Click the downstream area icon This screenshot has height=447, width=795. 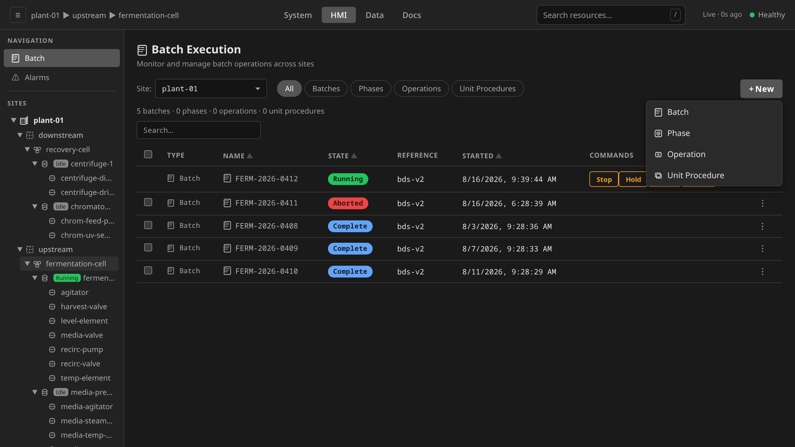(x=30, y=135)
